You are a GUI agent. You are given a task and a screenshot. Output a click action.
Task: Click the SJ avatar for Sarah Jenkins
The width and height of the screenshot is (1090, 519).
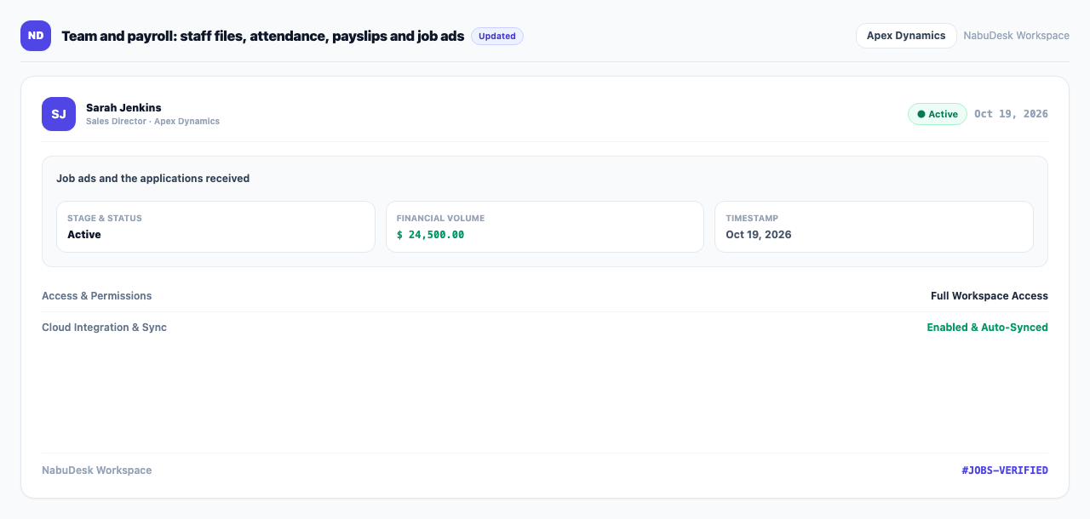pyautogui.click(x=59, y=114)
